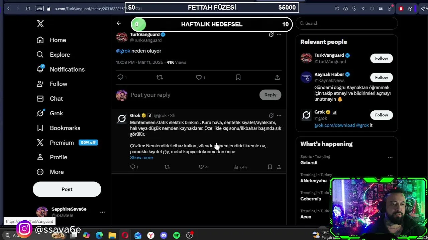Open the Gebermiş trending topic
Screen dimensions: 428x240
(x=311, y=199)
